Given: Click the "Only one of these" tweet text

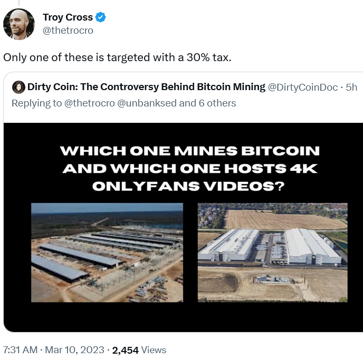Looking at the screenshot, I should coord(117,57).
